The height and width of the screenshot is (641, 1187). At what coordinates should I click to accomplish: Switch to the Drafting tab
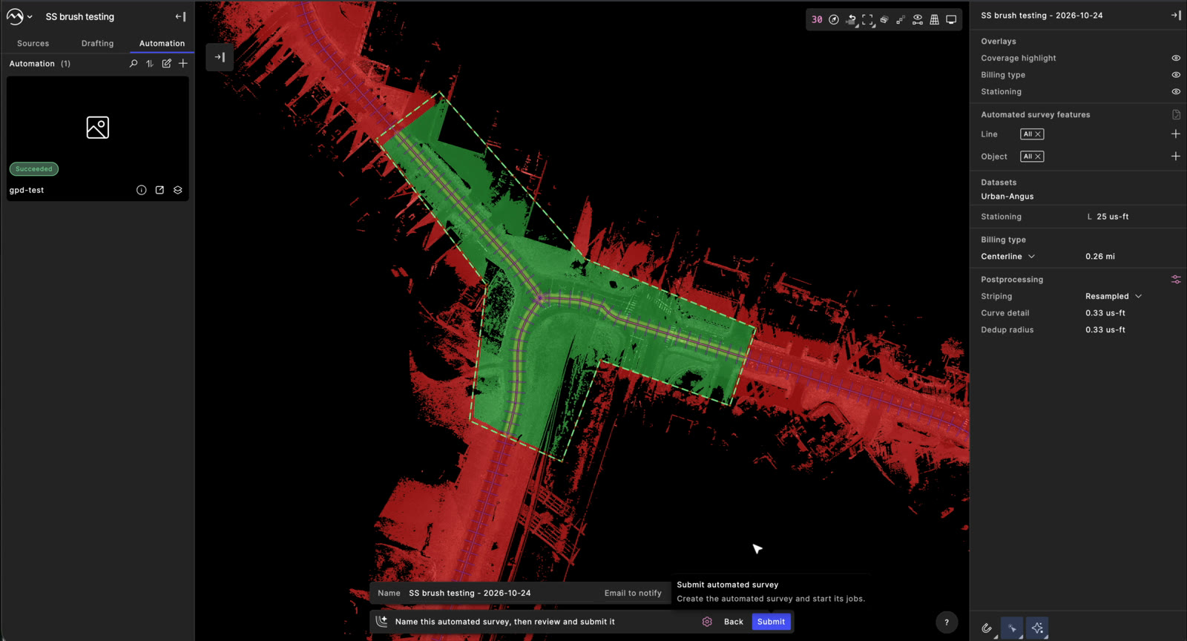[x=98, y=44]
